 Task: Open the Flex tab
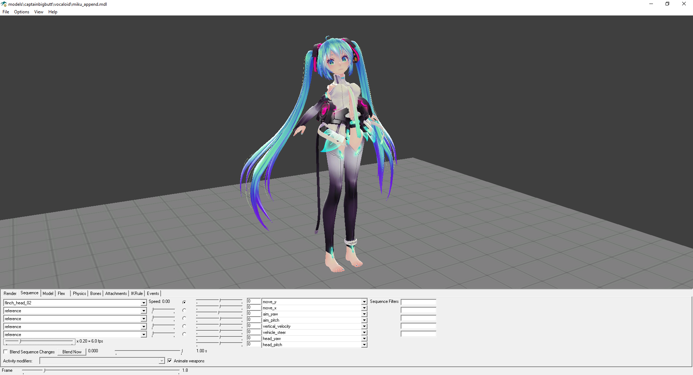[x=61, y=294]
